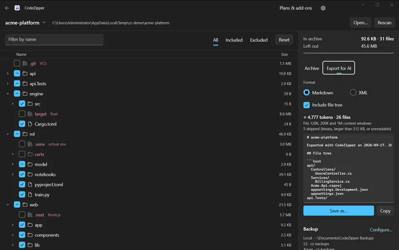Expand the model folder

click(13, 164)
